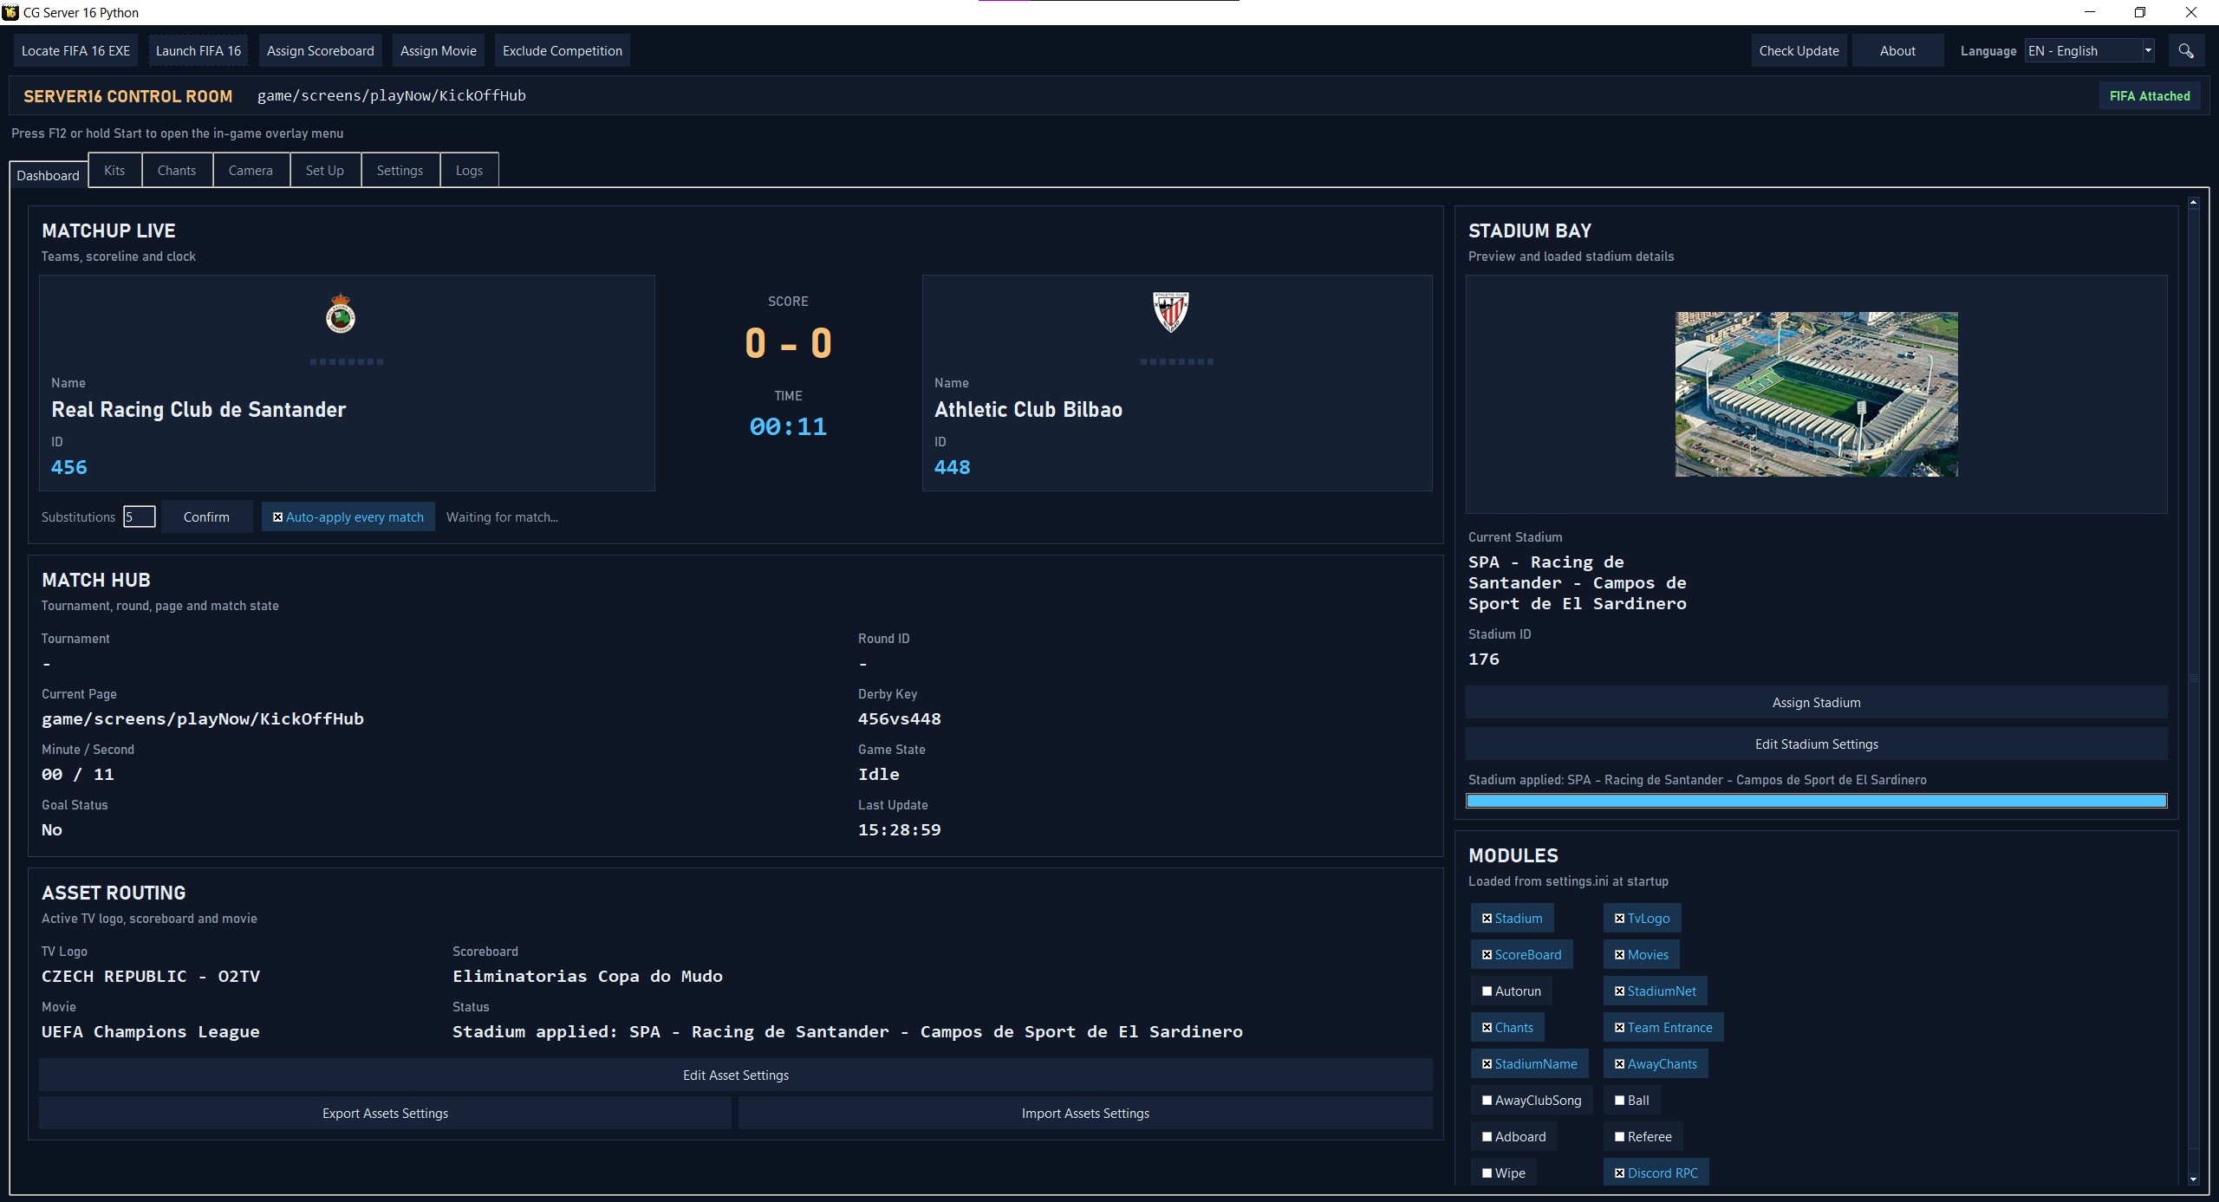Click Assign Scoreboard button

pos(321,51)
